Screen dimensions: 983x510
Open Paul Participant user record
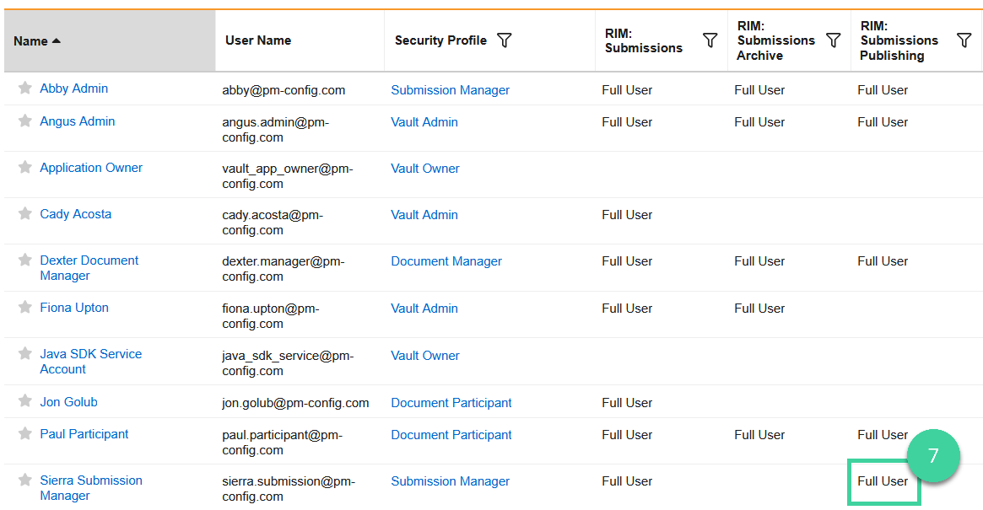[84, 433]
